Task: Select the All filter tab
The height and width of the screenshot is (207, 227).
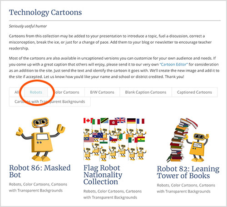Action: pos(17,92)
